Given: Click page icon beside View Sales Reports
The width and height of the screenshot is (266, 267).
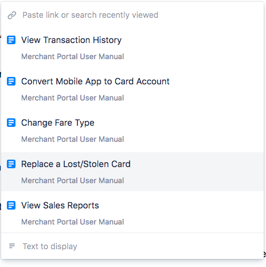Looking at the screenshot, I should 11,206.
